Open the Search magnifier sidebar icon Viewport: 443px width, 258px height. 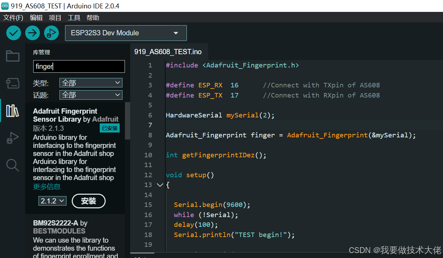click(13, 165)
